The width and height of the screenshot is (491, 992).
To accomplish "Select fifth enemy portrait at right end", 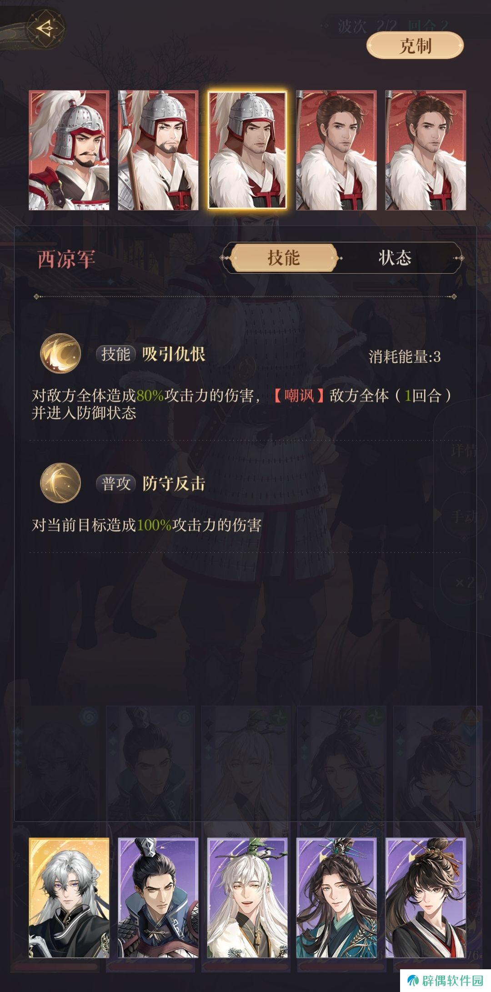I will pyautogui.click(x=426, y=150).
